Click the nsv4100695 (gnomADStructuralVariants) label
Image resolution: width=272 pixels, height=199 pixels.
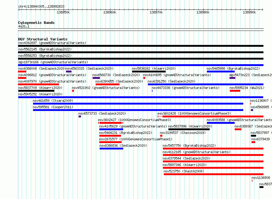click(x=177, y=75)
